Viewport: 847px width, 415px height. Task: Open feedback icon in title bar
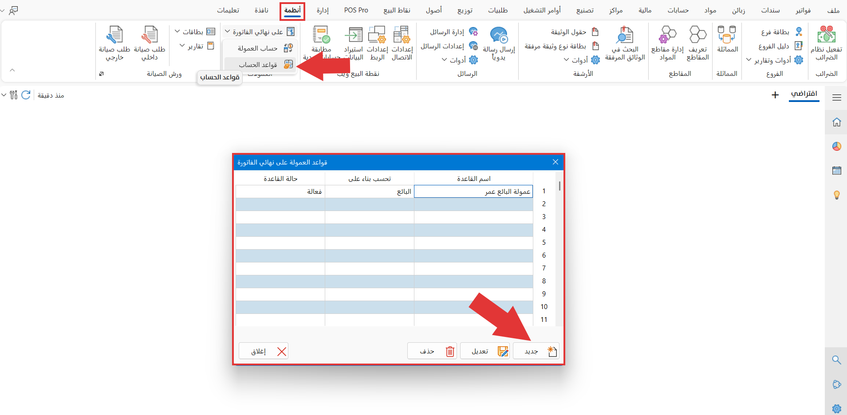[x=14, y=10]
